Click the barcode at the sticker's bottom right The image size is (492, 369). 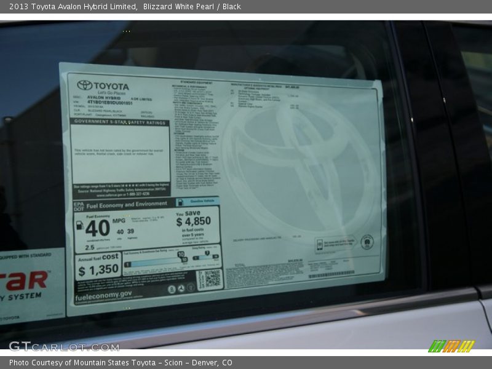[331, 274]
